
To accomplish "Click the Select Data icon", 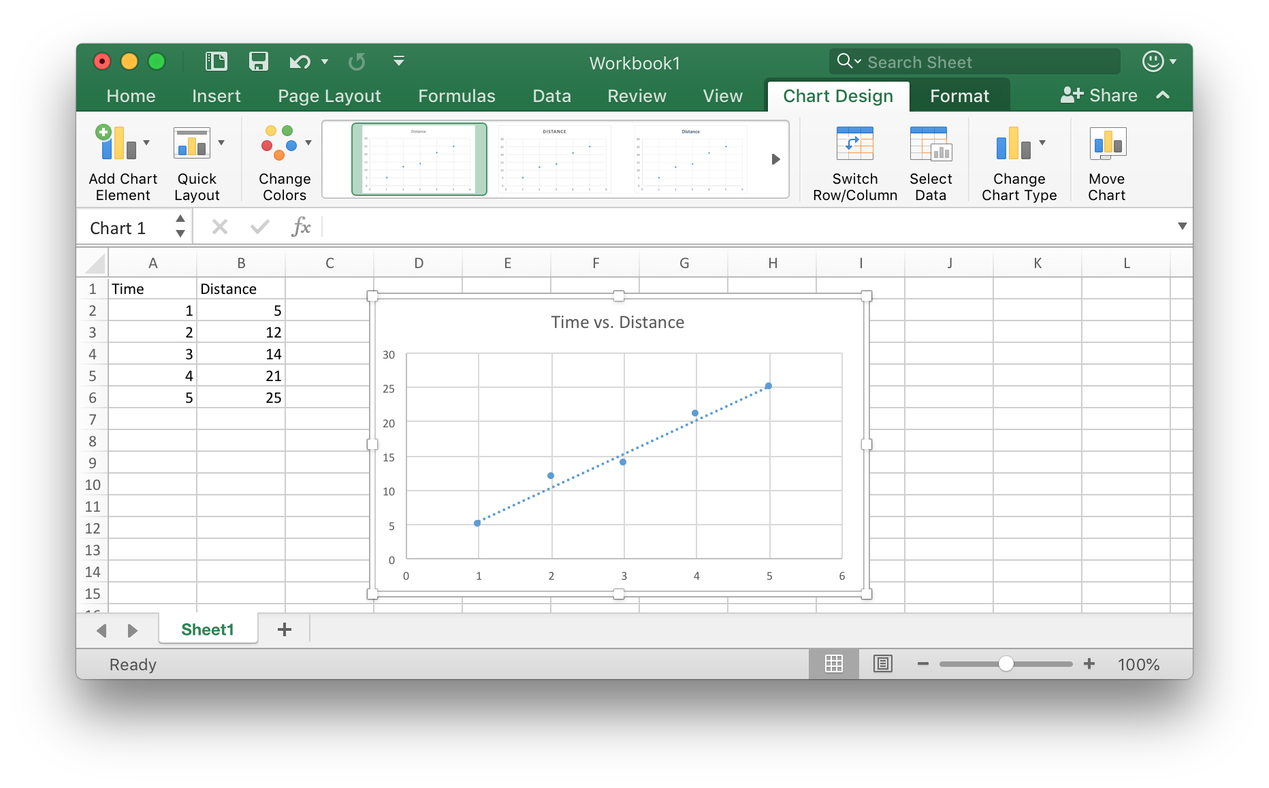I will click(x=931, y=143).
